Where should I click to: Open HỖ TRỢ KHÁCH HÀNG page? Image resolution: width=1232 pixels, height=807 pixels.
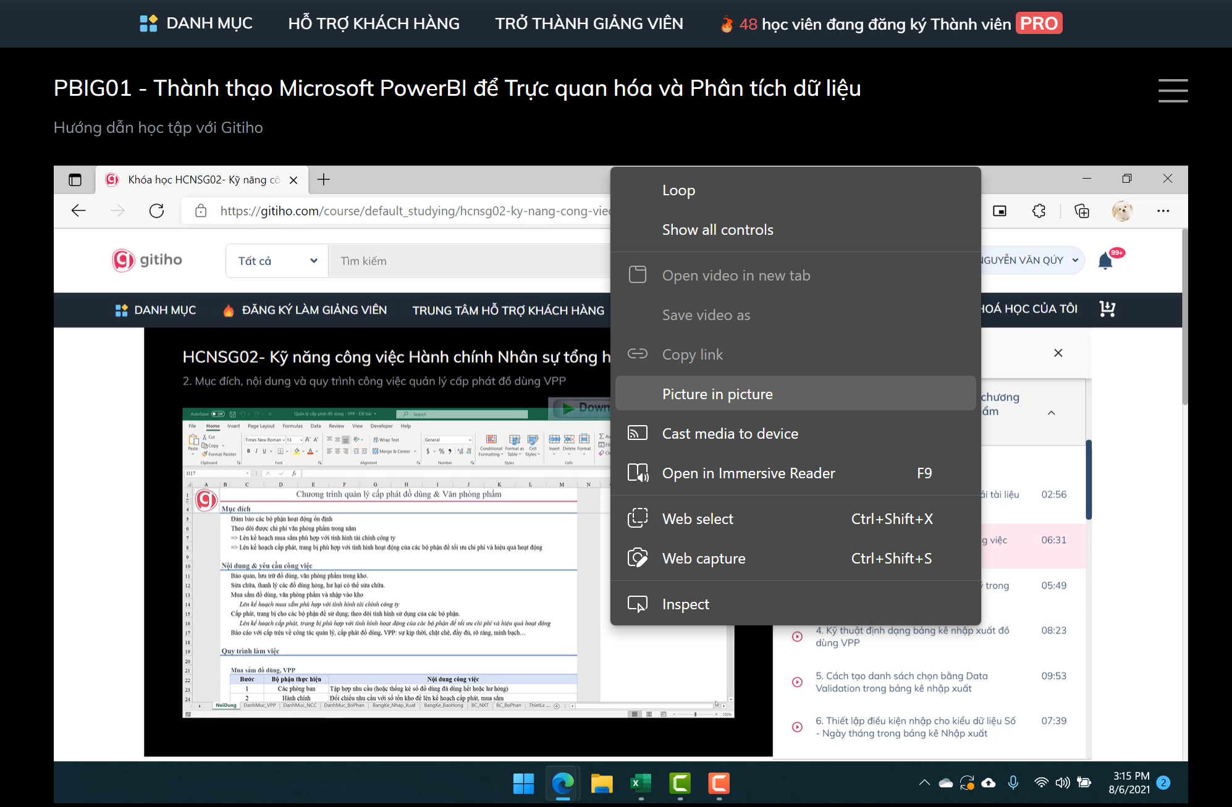(374, 23)
